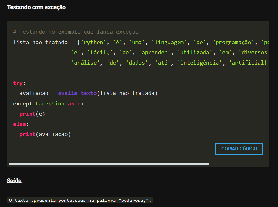The image size is (278, 207).
Task: Click the string 'dados' in the list
Action: (137, 63)
